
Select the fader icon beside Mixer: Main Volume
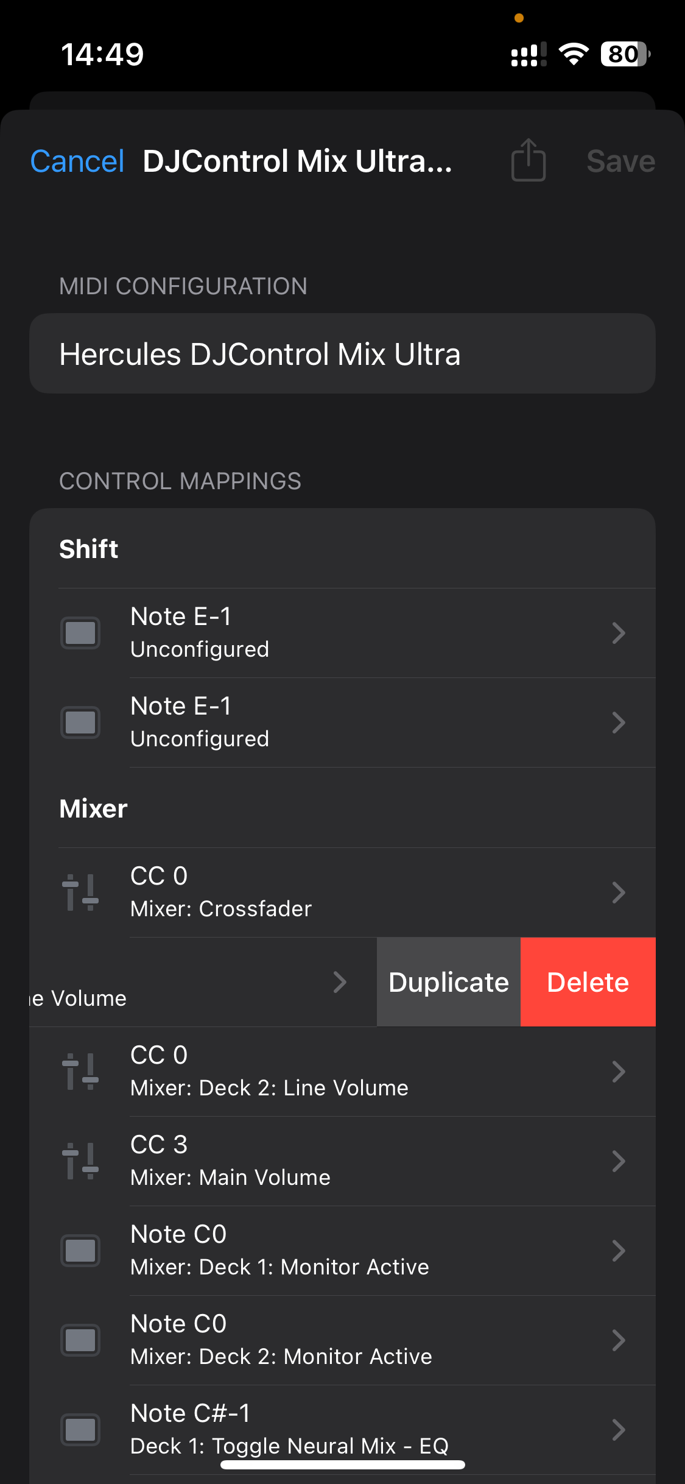pos(80,1161)
